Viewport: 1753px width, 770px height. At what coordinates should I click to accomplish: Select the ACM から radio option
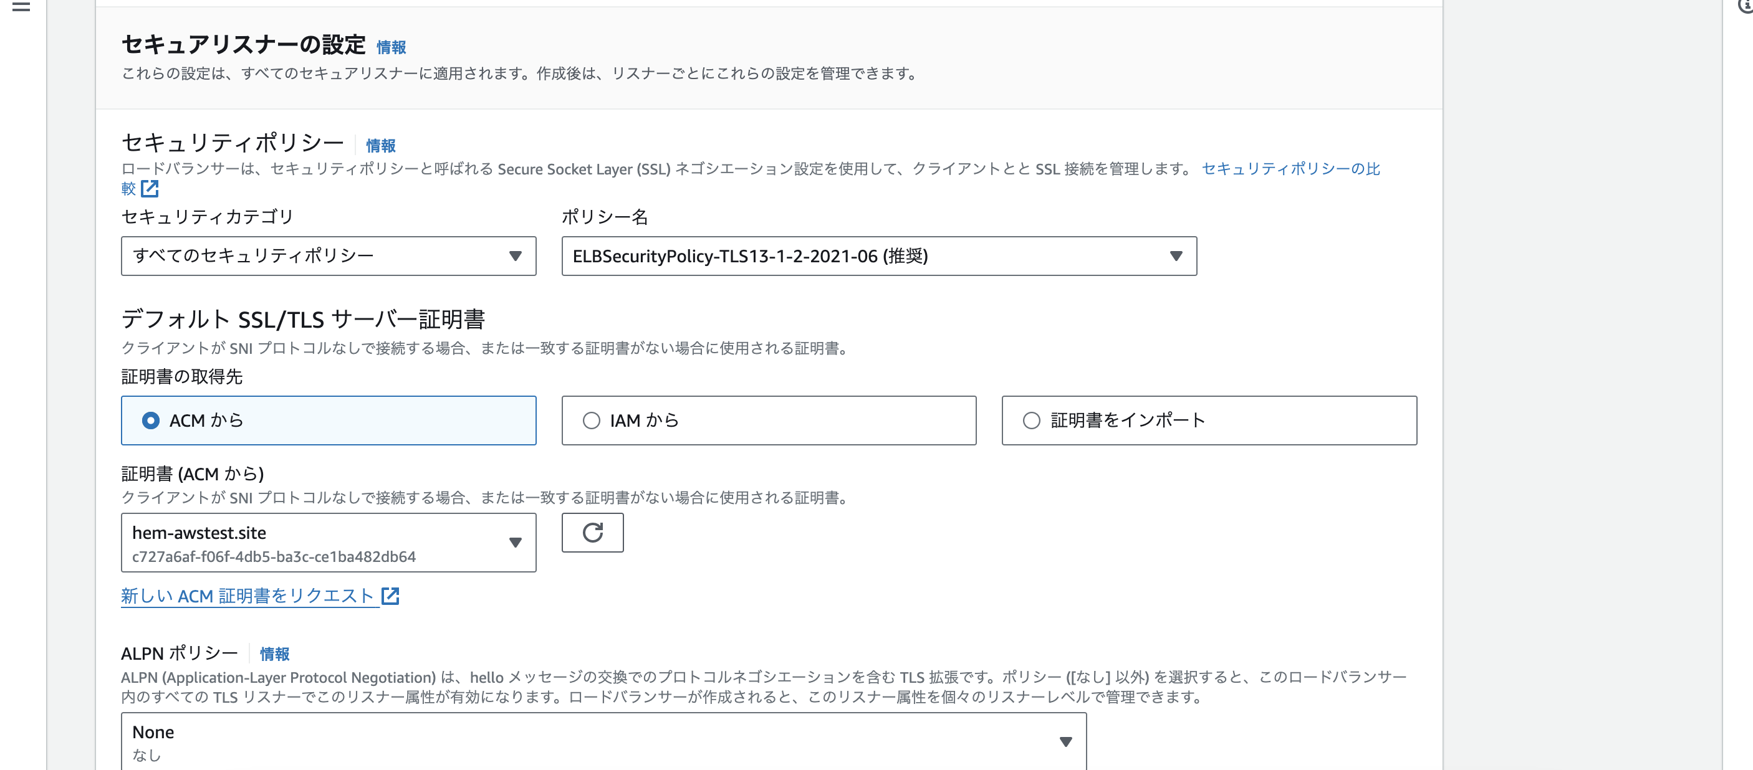(329, 421)
